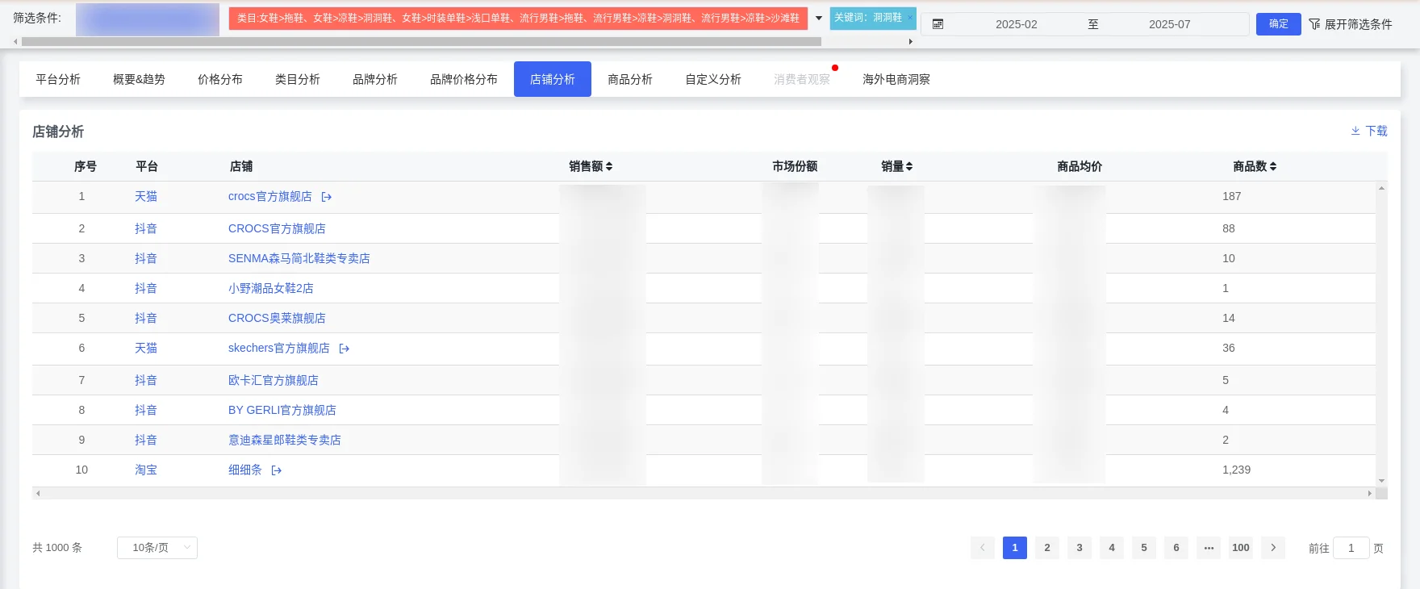The height and width of the screenshot is (589, 1420).
Task: Select the 品牌价格分布 tab
Action: point(464,79)
